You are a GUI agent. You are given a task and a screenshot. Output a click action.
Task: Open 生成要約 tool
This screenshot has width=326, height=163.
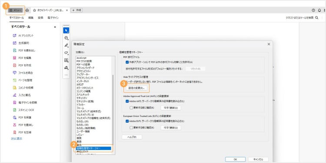[x=21, y=43]
